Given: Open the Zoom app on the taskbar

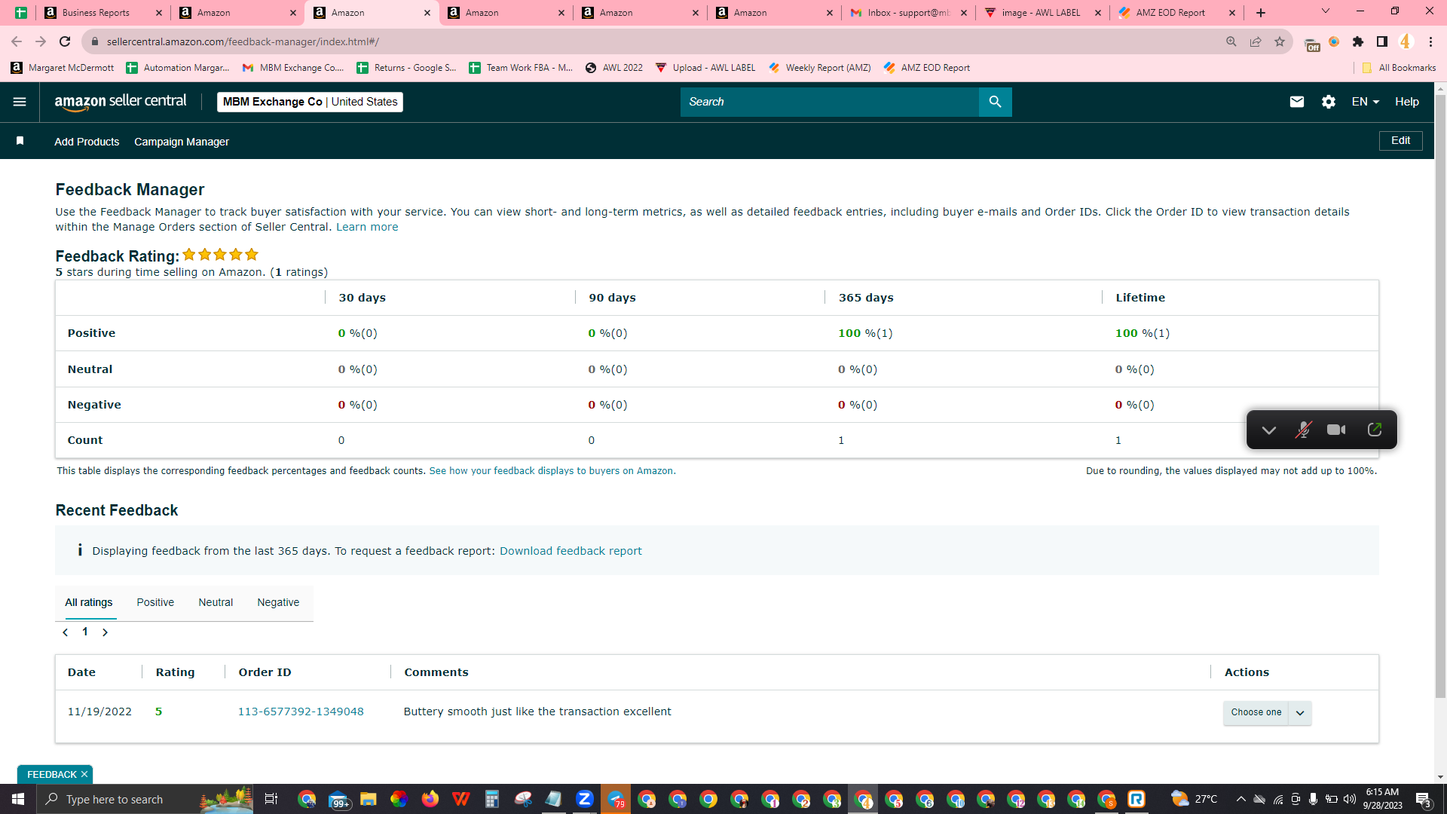Looking at the screenshot, I should (x=584, y=799).
